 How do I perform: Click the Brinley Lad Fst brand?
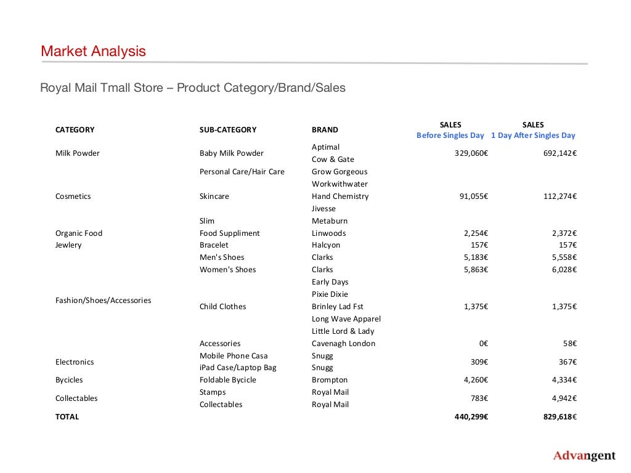coord(337,307)
